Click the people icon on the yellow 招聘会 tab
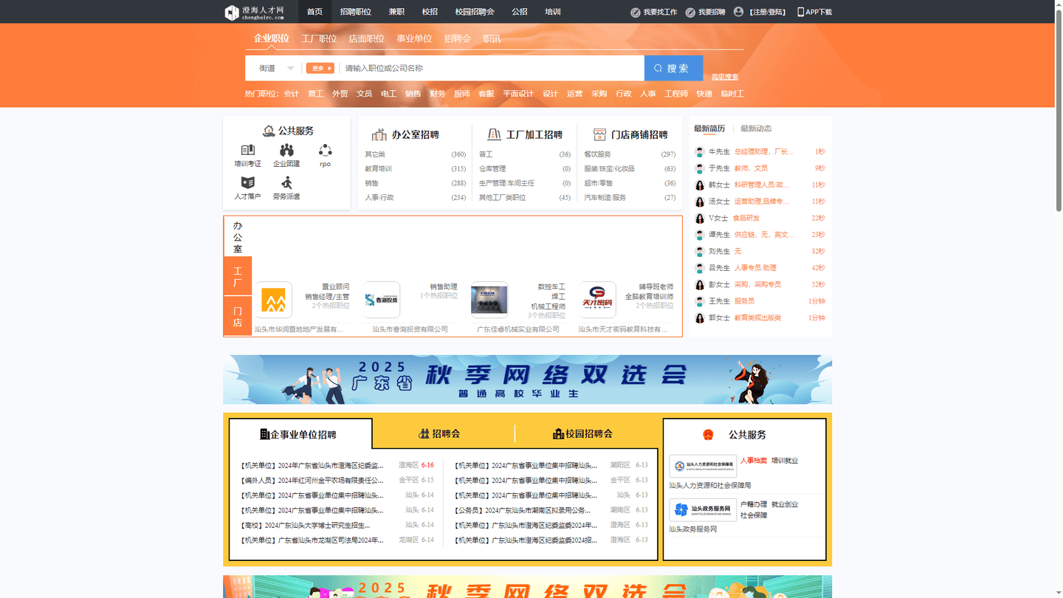1063x598 pixels. pos(424,433)
